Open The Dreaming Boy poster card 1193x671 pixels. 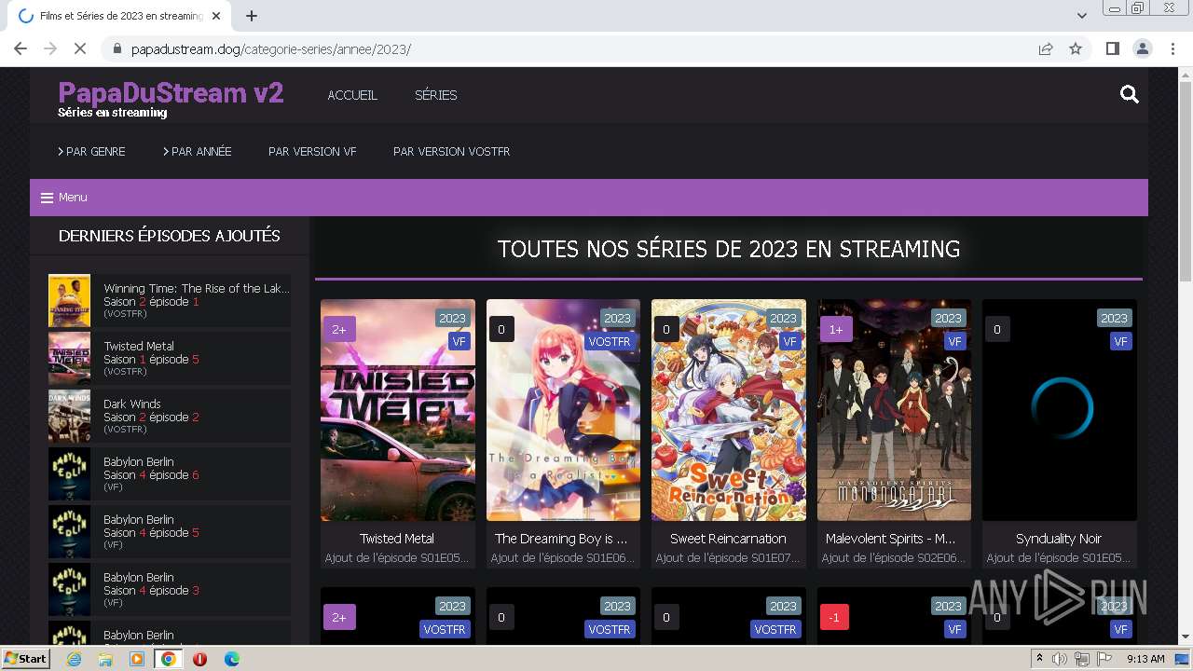[x=563, y=410]
